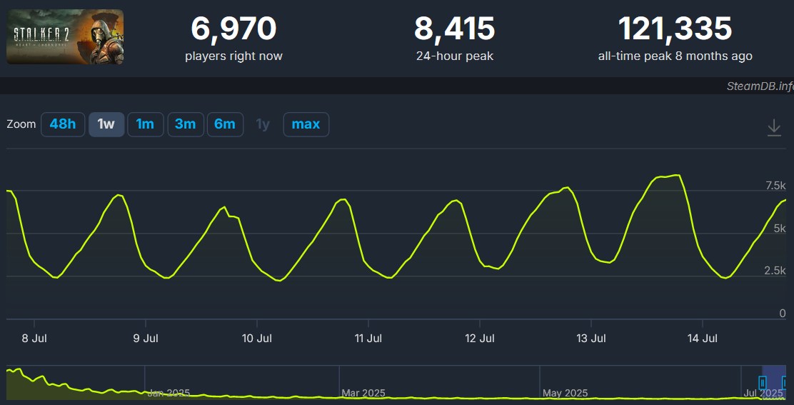Click the 8,415 24-hour peak value
This screenshot has height=405, width=794.
pyautogui.click(x=454, y=29)
